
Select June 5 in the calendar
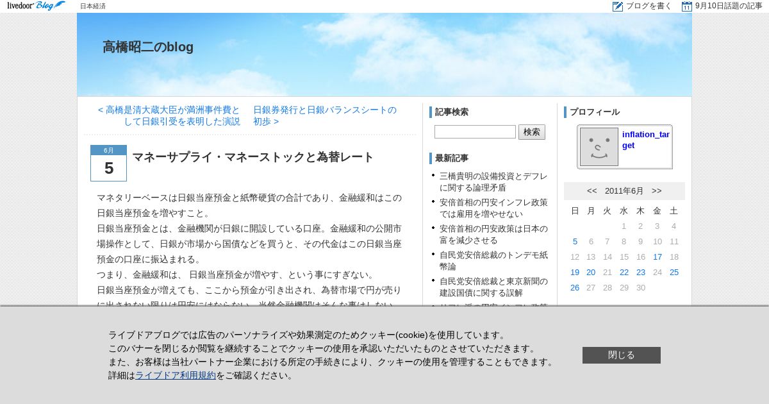[x=575, y=242]
